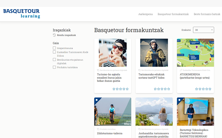222x138 pixels.
Task: Click the Jardunaldia coastal view thumbnail
Action: click(154, 112)
